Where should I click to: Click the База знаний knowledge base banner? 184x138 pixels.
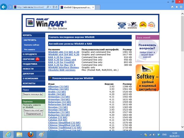(147, 48)
